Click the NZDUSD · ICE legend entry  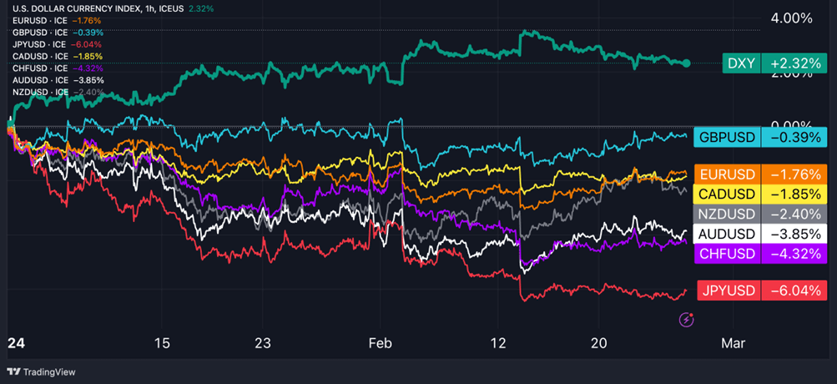[36, 91]
